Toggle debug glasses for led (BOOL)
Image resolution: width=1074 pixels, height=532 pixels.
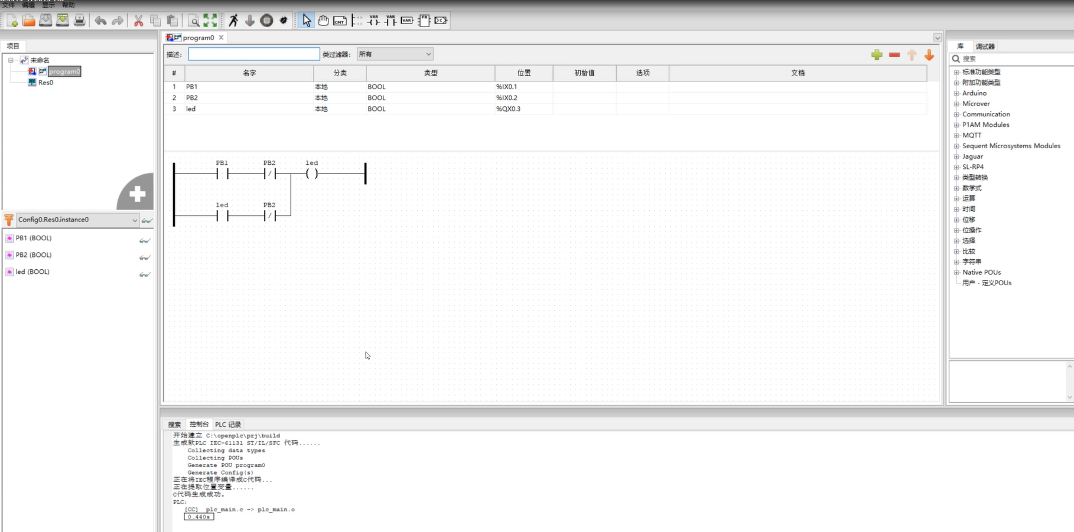coord(145,275)
